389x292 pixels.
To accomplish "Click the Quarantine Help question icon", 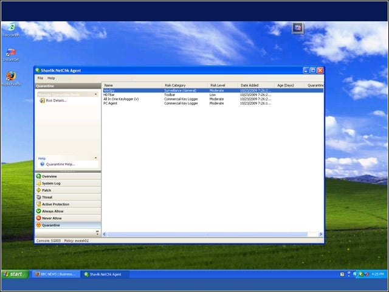I will (42, 164).
